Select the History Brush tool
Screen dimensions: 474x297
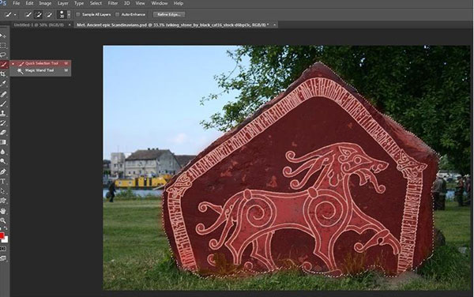(x=3, y=122)
